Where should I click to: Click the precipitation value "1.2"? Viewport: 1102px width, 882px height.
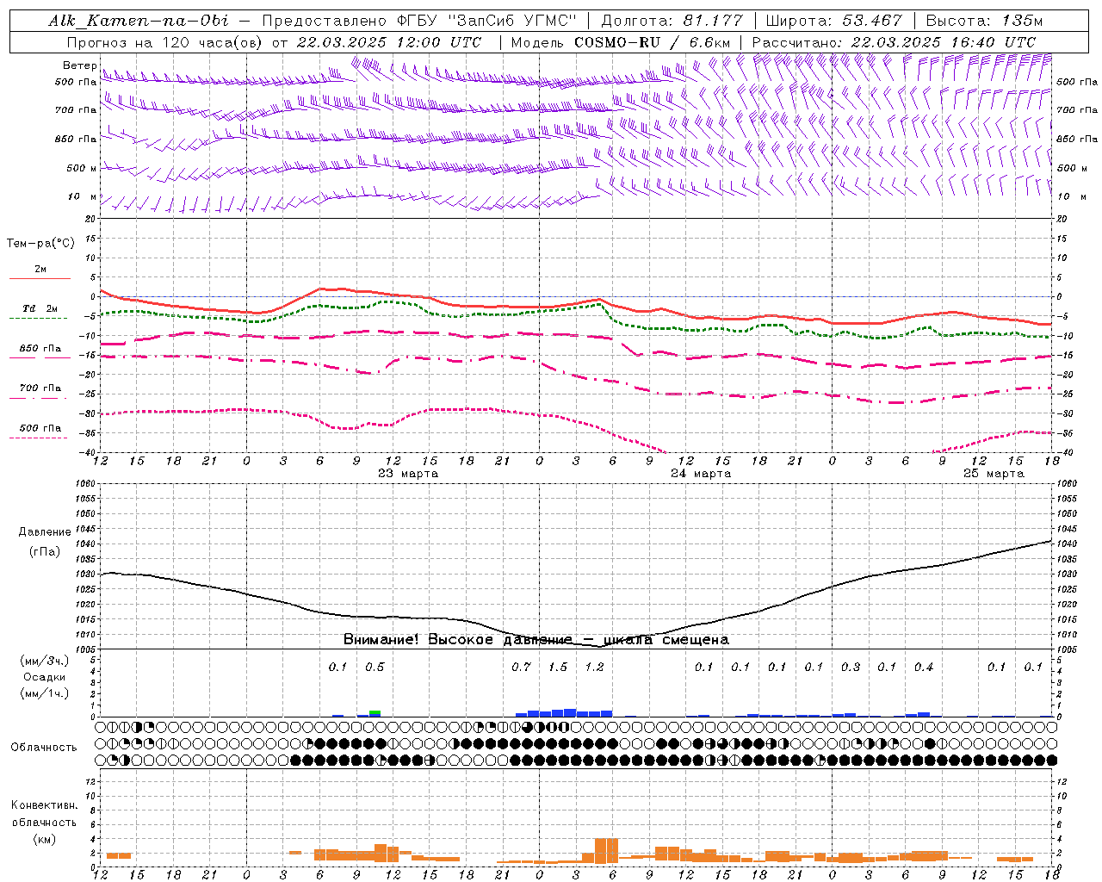[594, 668]
